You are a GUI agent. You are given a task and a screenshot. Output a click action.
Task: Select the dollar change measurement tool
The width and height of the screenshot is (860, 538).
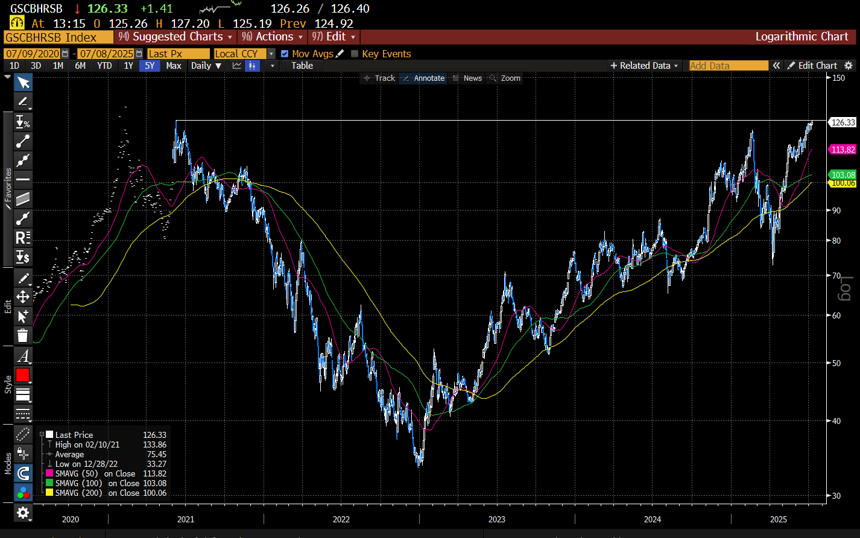pos(23,257)
